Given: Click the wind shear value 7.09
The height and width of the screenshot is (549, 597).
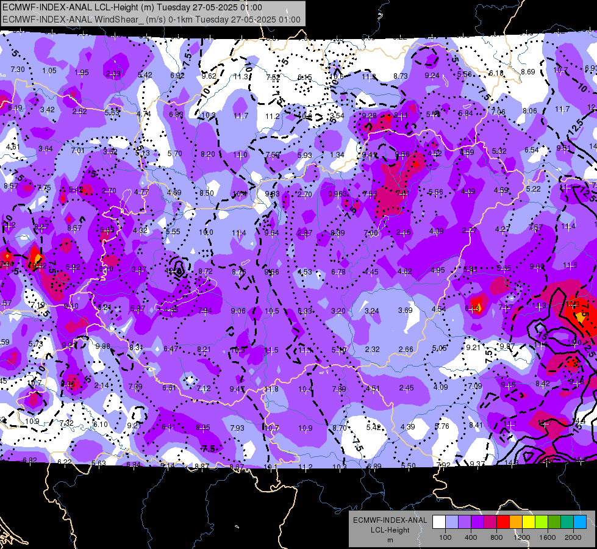Looking at the screenshot, I should pyautogui.click(x=475, y=386).
